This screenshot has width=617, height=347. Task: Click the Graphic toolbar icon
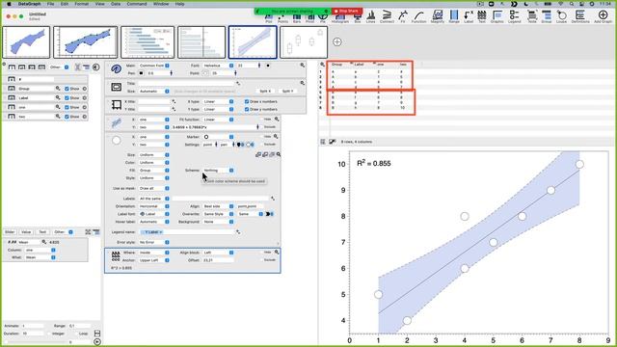pyautogui.click(x=497, y=16)
